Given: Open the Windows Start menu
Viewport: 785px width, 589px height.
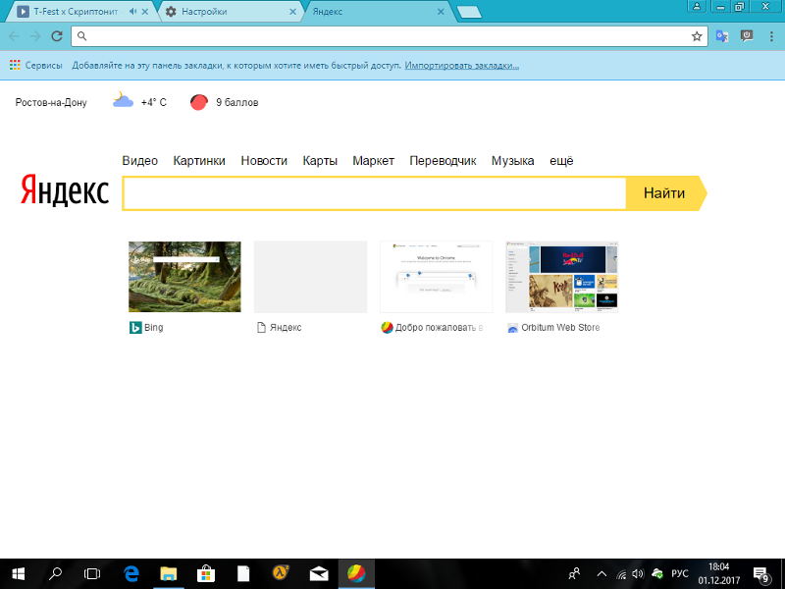Looking at the screenshot, I should pyautogui.click(x=18, y=573).
